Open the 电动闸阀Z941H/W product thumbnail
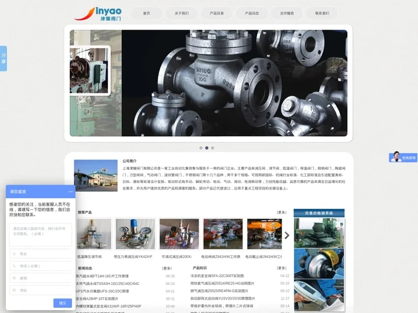The height and width of the screenshot is (313, 418). [x=223, y=234]
